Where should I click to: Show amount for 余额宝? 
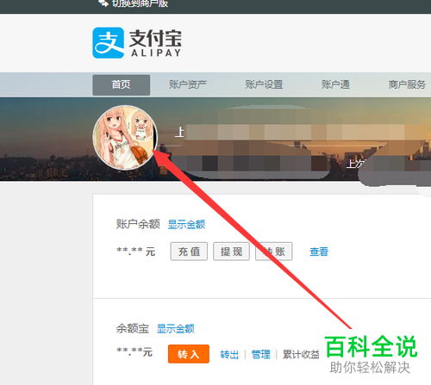point(176,328)
